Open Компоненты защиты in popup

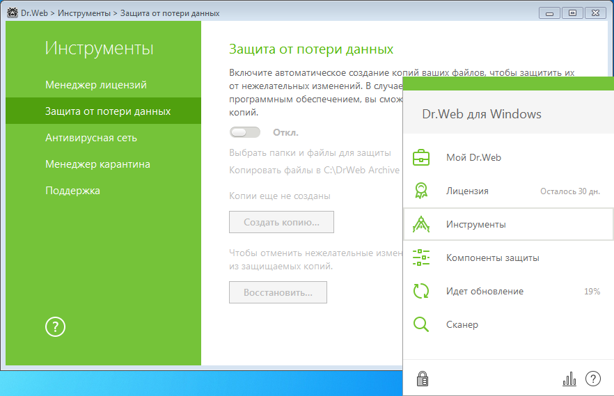(x=508, y=258)
